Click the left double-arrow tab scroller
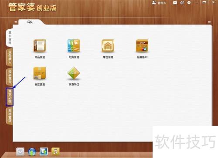Image resolution: width=218 pixels, height=158 pixels. click(16, 22)
